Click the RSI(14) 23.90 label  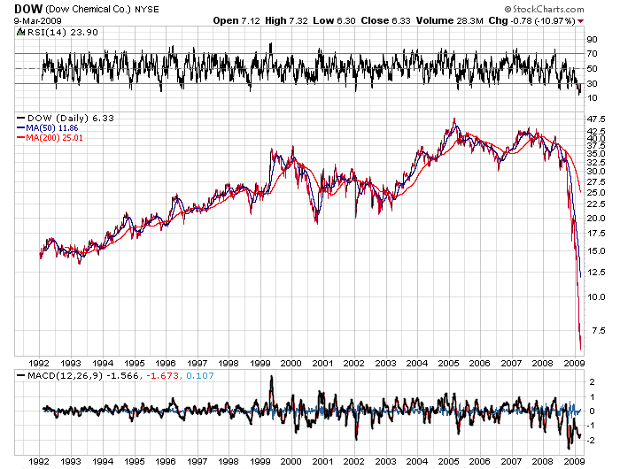coord(63,32)
